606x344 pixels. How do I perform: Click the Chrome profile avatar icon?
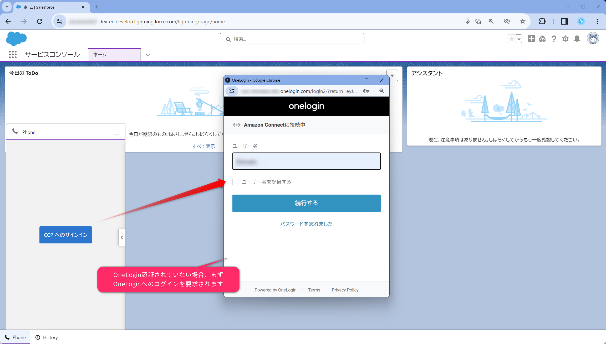tap(581, 22)
